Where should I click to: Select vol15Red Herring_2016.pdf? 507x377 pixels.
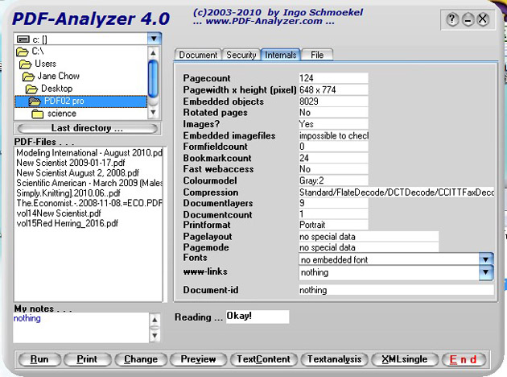[x=67, y=223]
